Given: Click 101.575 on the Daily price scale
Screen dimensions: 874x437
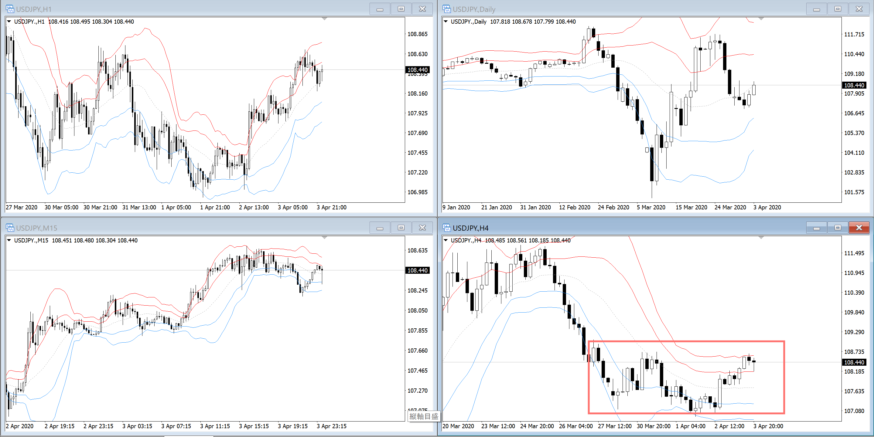Looking at the screenshot, I should click(854, 192).
